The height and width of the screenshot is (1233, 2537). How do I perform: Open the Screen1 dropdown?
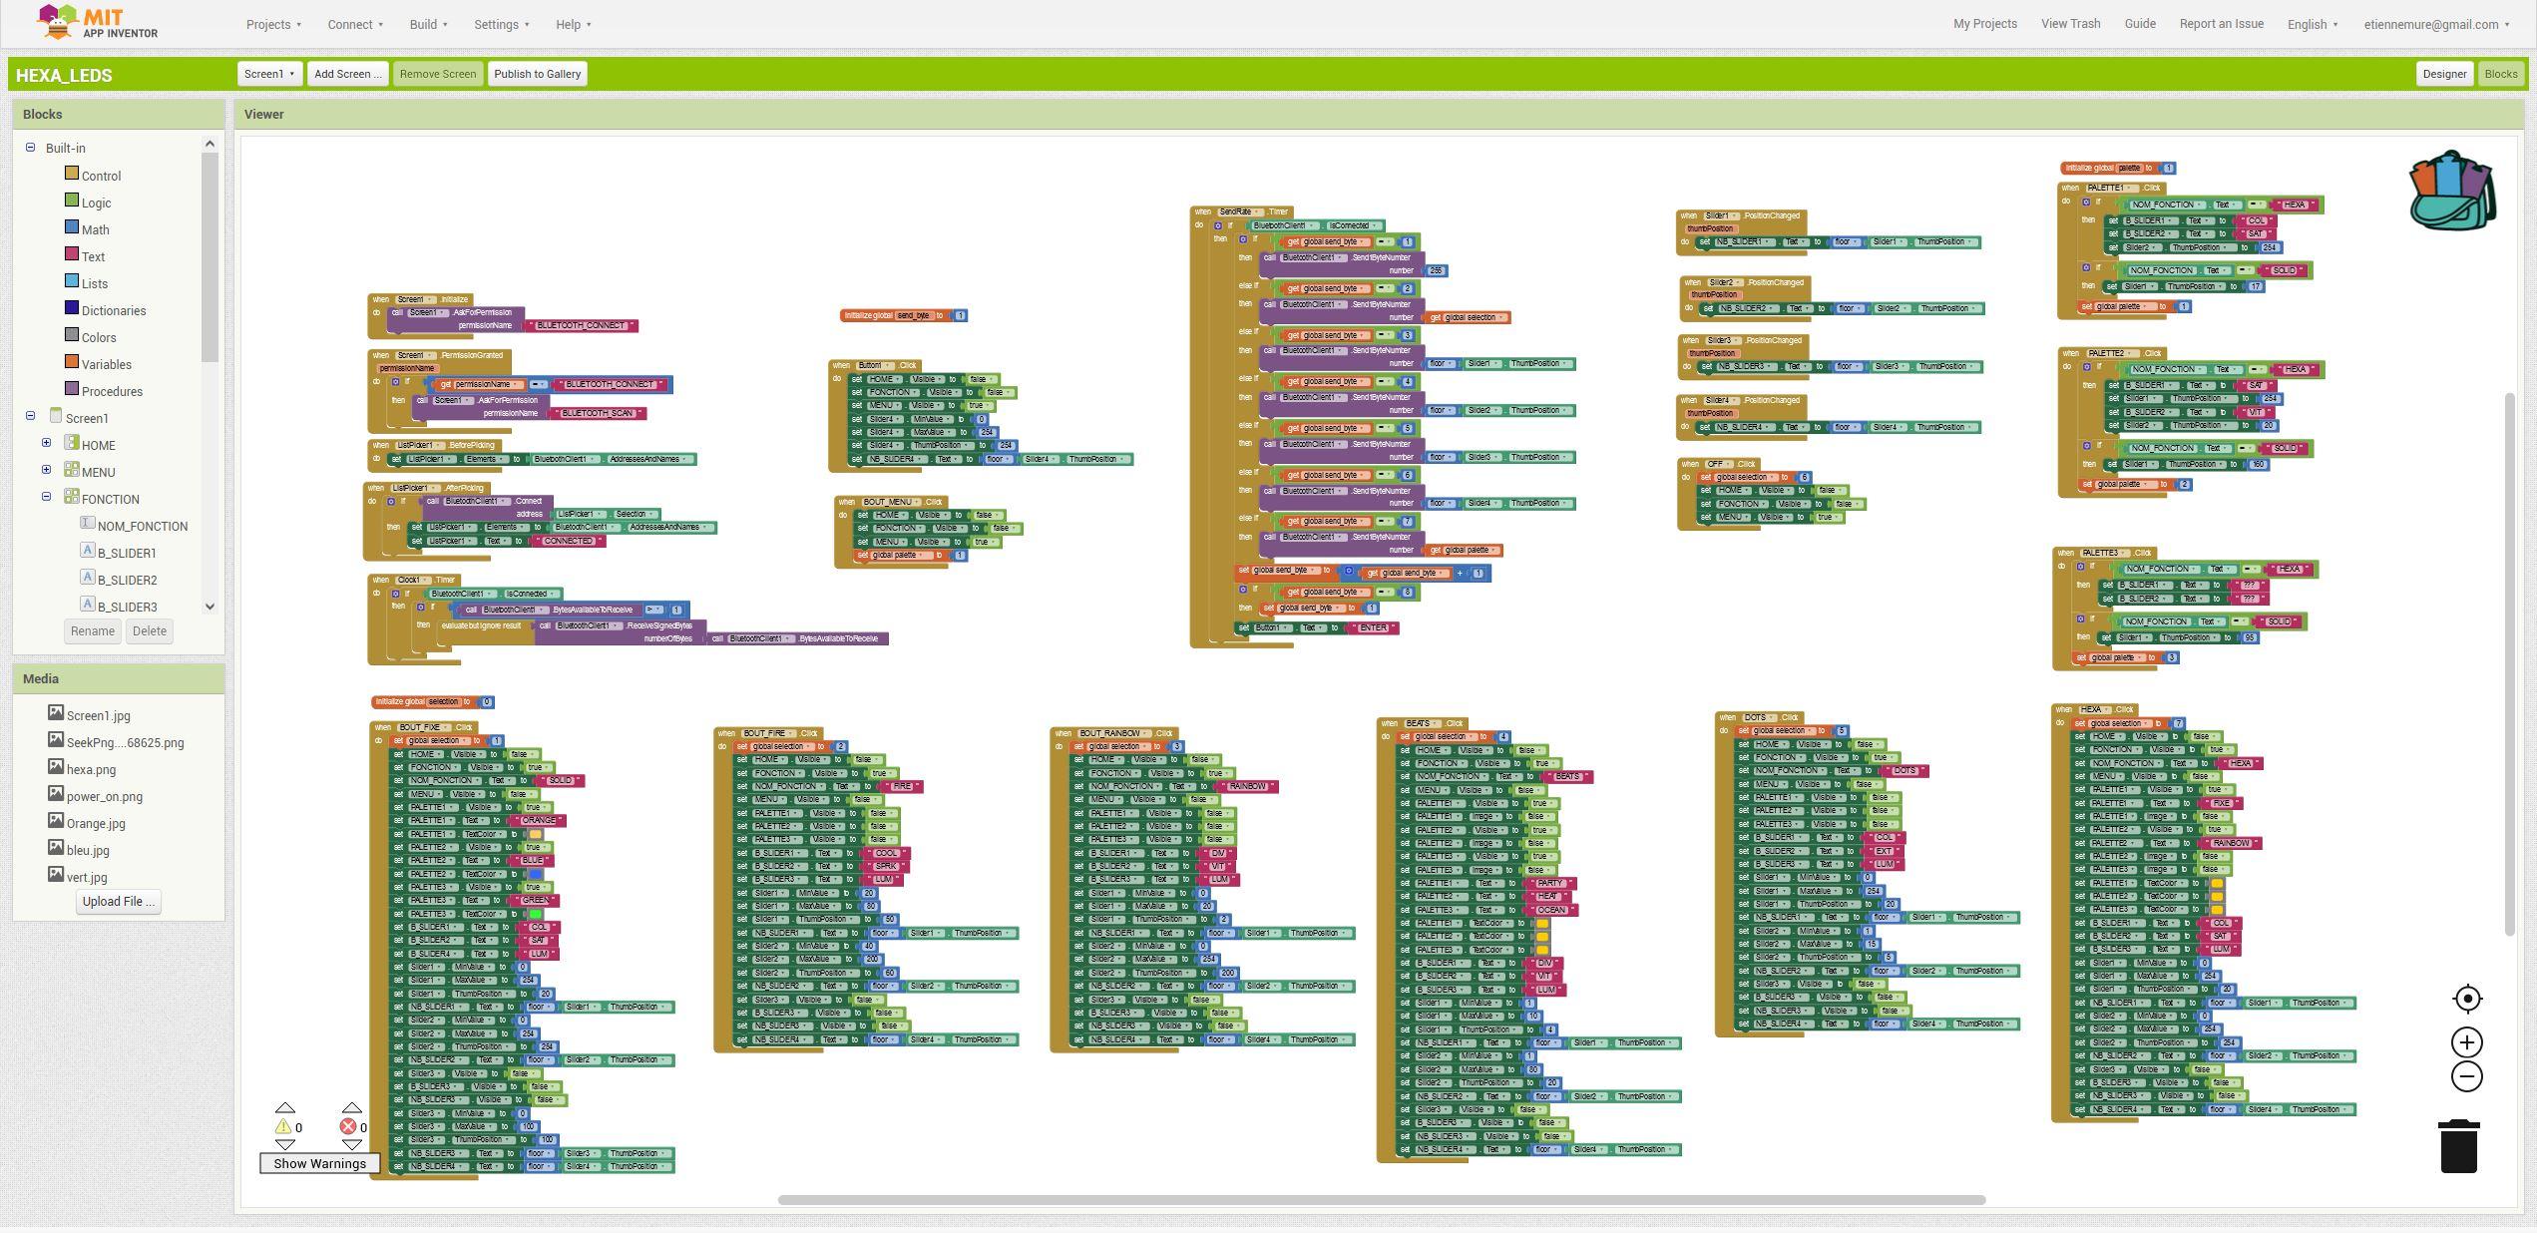point(269,74)
